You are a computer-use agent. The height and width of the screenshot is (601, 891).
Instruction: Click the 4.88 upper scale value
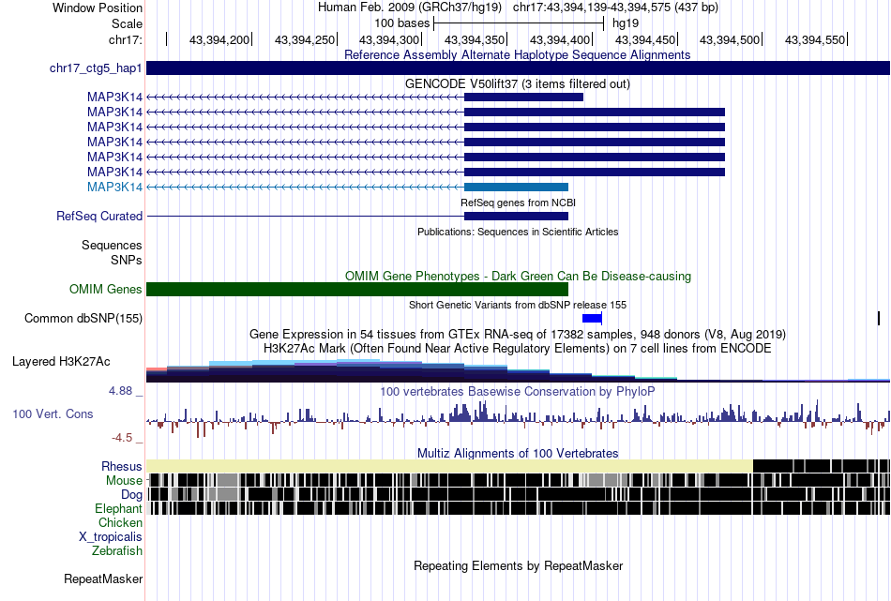(120, 391)
